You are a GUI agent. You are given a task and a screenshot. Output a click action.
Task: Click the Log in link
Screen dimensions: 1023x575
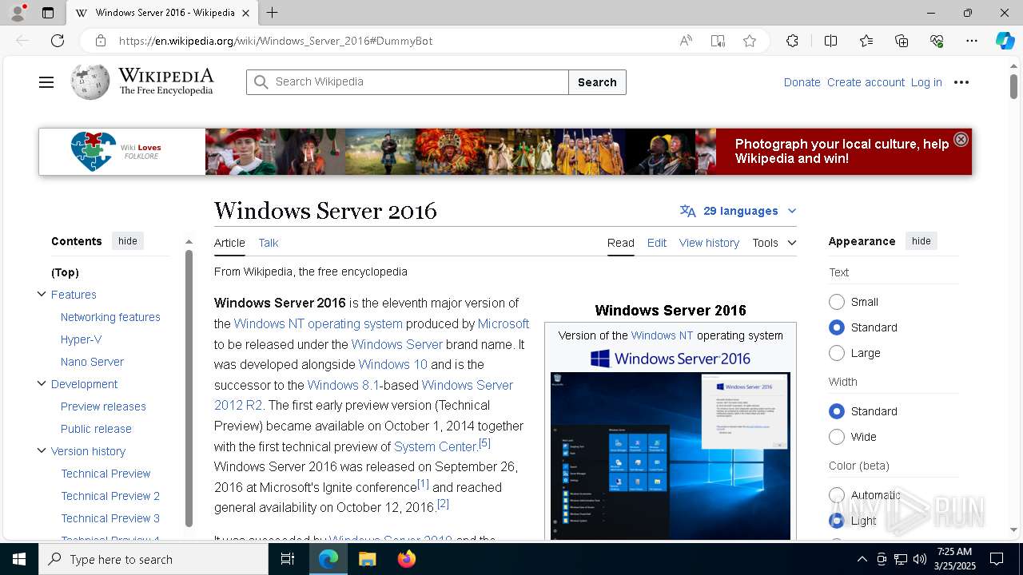click(926, 82)
